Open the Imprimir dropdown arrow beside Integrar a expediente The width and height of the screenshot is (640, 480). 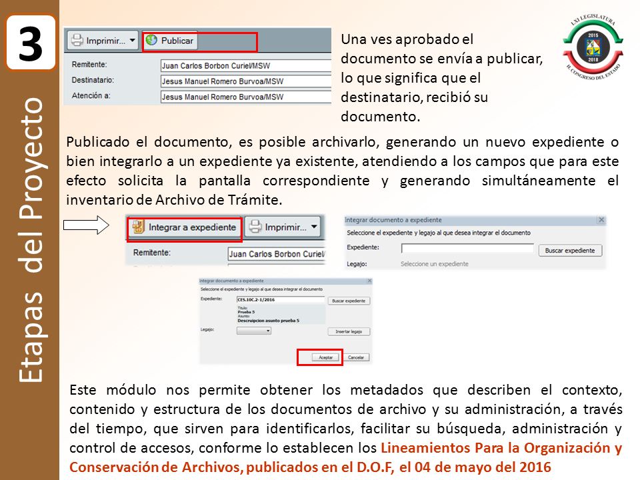[x=314, y=227]
